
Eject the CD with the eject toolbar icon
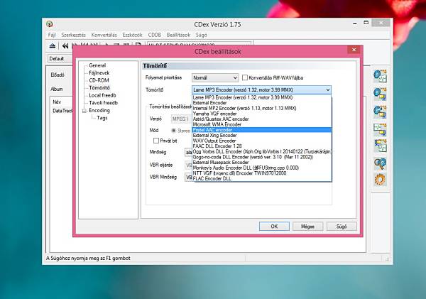pyautogui.click(x=53, y=46)
